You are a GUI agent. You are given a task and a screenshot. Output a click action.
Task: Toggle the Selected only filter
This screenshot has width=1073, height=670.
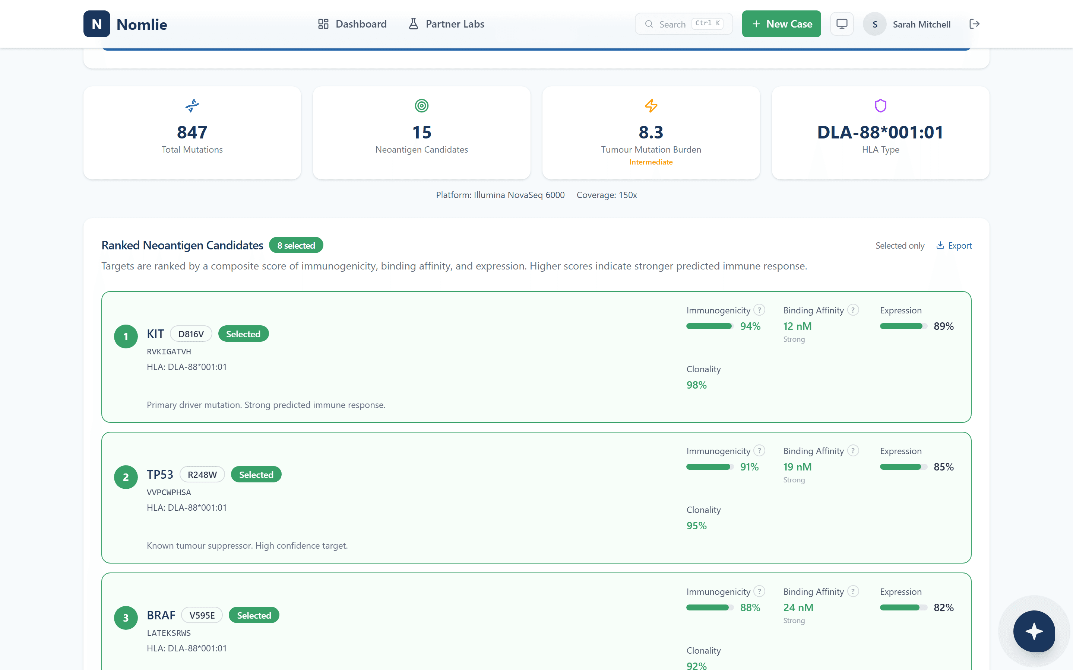(900, 246)
